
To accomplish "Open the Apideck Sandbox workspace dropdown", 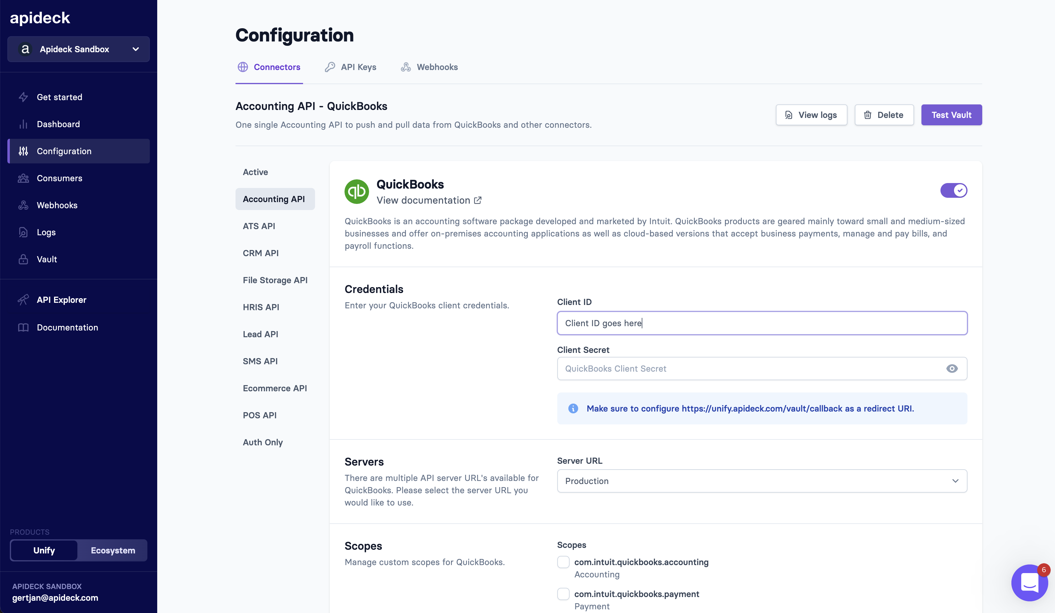I will [x=78, y=49].
